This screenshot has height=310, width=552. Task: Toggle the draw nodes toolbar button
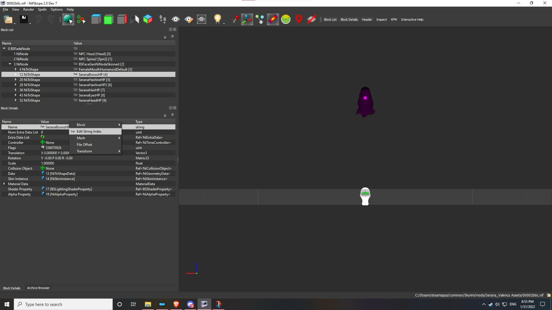point(260,20)
